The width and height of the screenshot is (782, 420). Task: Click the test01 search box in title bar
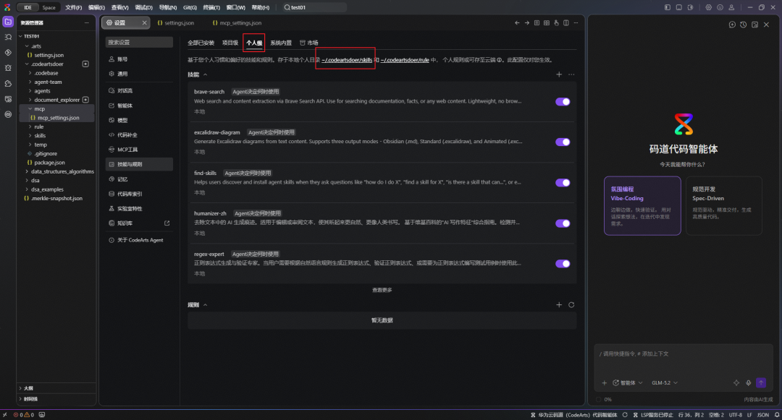pos(314,7)
